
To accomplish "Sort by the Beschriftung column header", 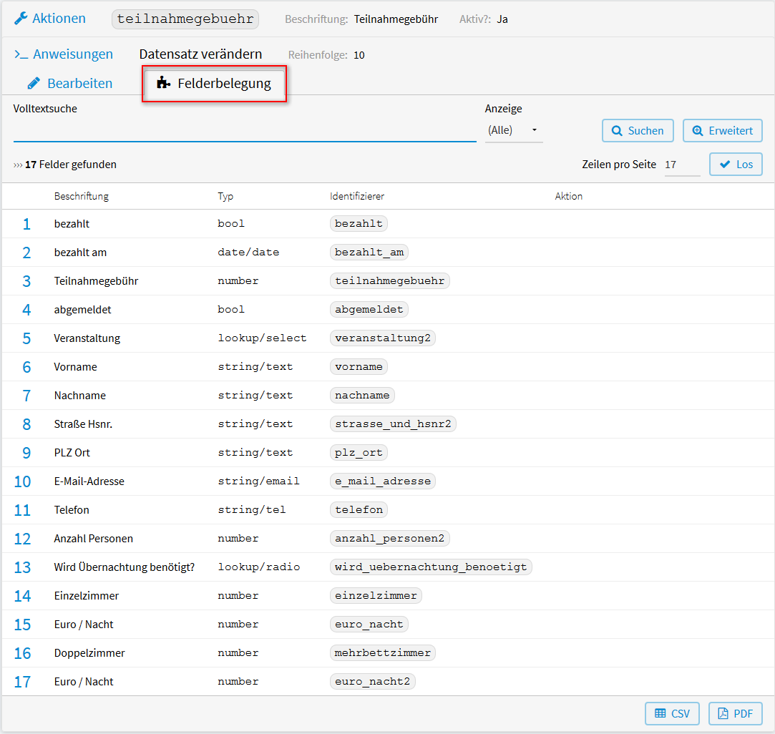I will (82, 196).
